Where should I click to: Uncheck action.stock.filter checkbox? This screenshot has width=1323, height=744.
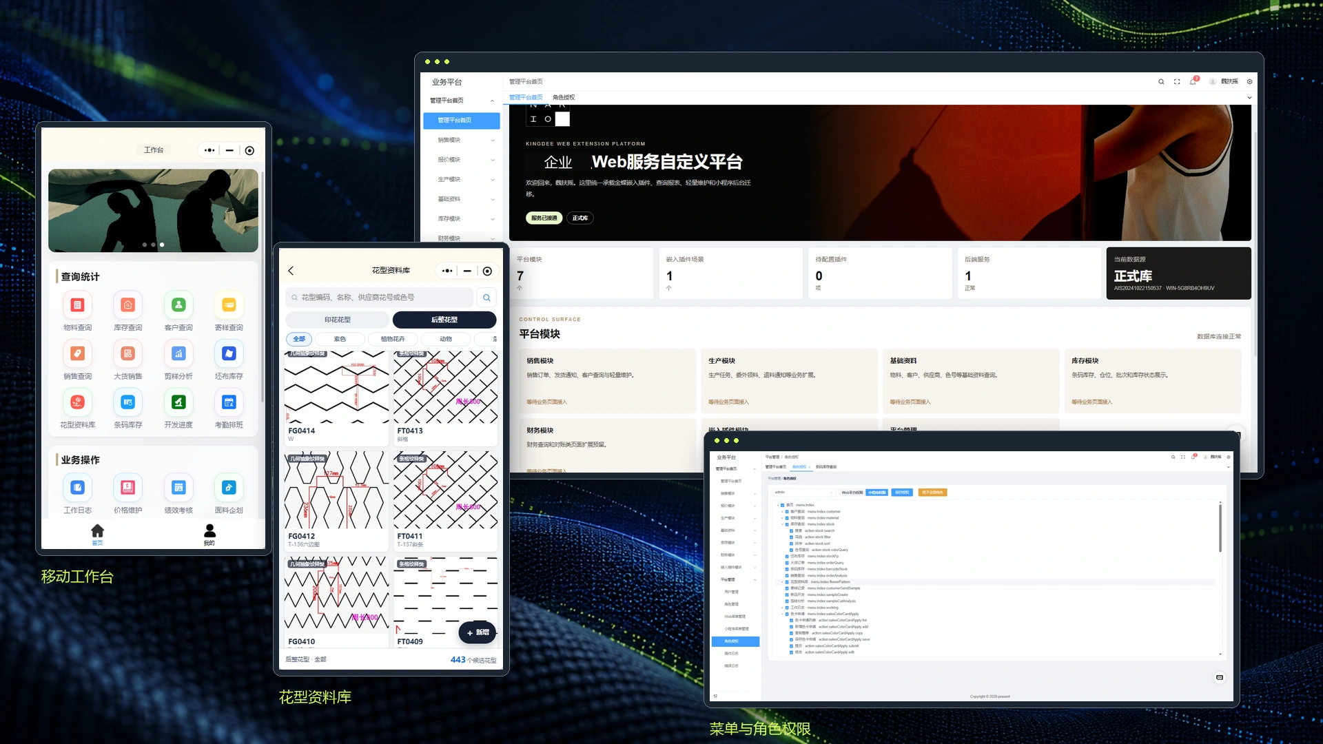(x=791, y=537)
